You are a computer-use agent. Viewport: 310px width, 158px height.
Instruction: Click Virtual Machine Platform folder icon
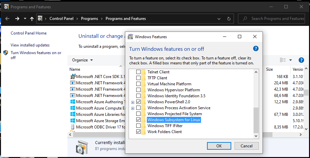coord(143,84)
